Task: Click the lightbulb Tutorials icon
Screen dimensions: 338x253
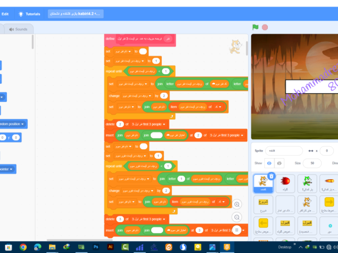Action: point(21,14)
